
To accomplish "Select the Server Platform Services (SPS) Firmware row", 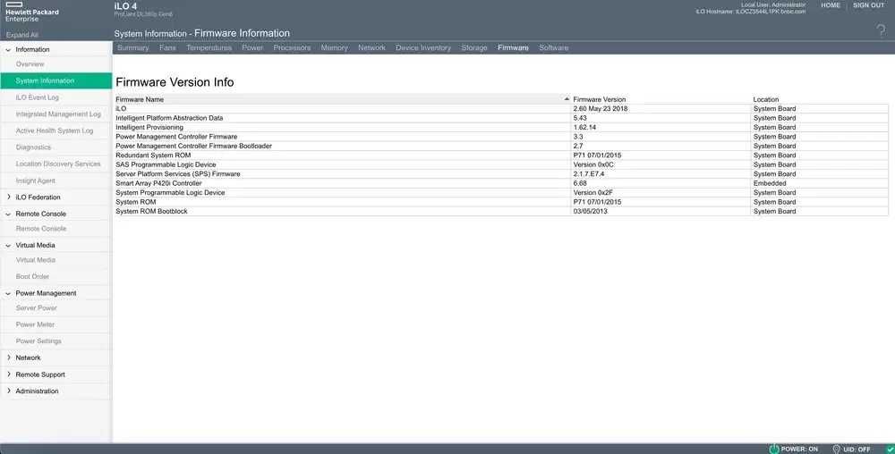I will [x=501, y=173].
